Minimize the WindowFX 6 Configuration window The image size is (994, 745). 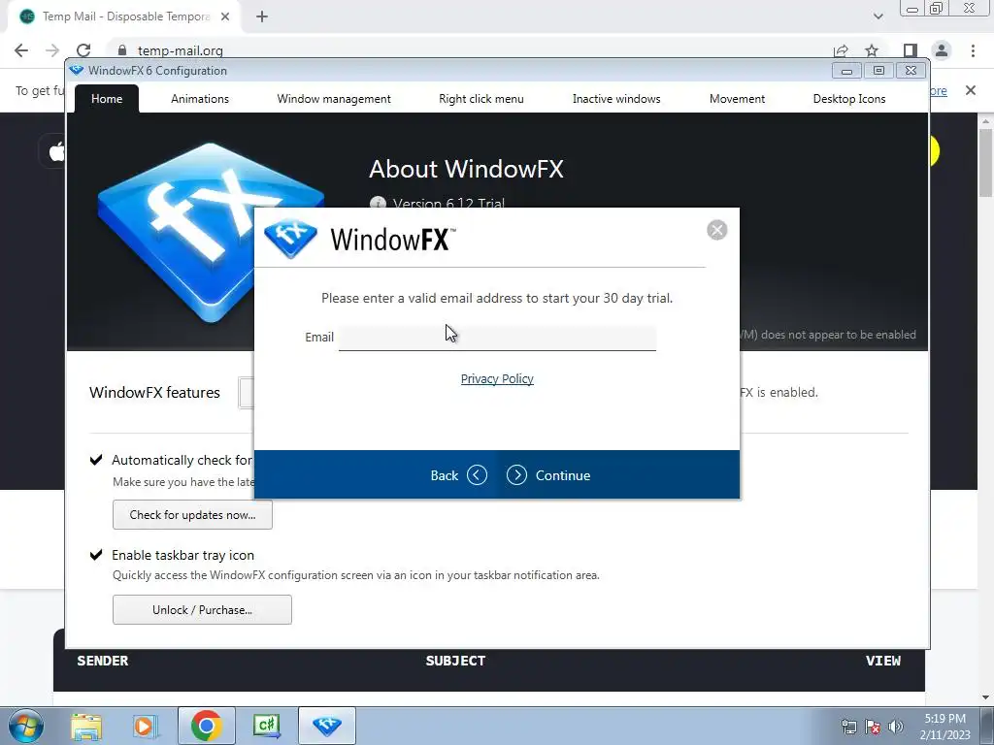click(846, 71)
